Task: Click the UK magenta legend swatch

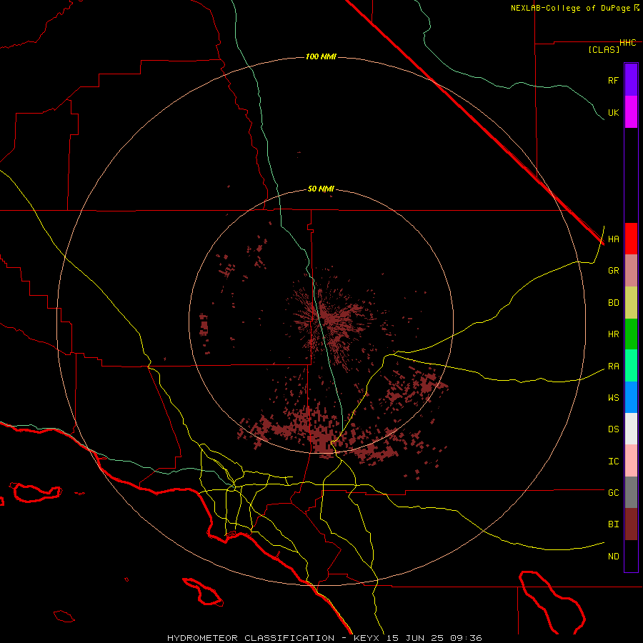Action: click(x=631, y=112)
